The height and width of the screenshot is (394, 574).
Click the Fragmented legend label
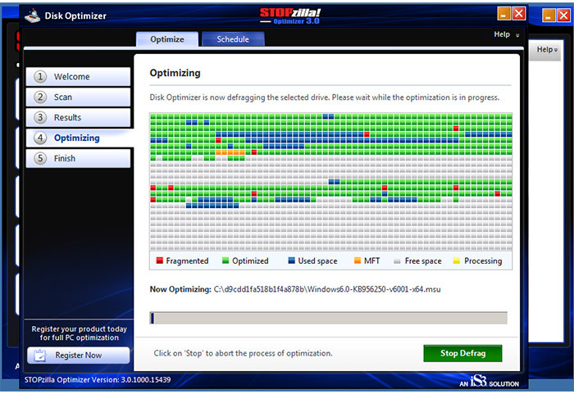point(187,260)
